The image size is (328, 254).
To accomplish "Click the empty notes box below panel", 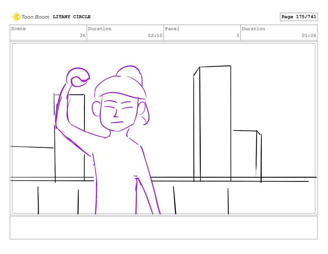I will 164,228.
